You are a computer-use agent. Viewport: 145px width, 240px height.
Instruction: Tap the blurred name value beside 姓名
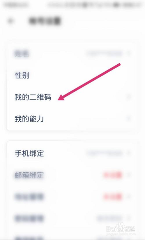tap(105, 54)
